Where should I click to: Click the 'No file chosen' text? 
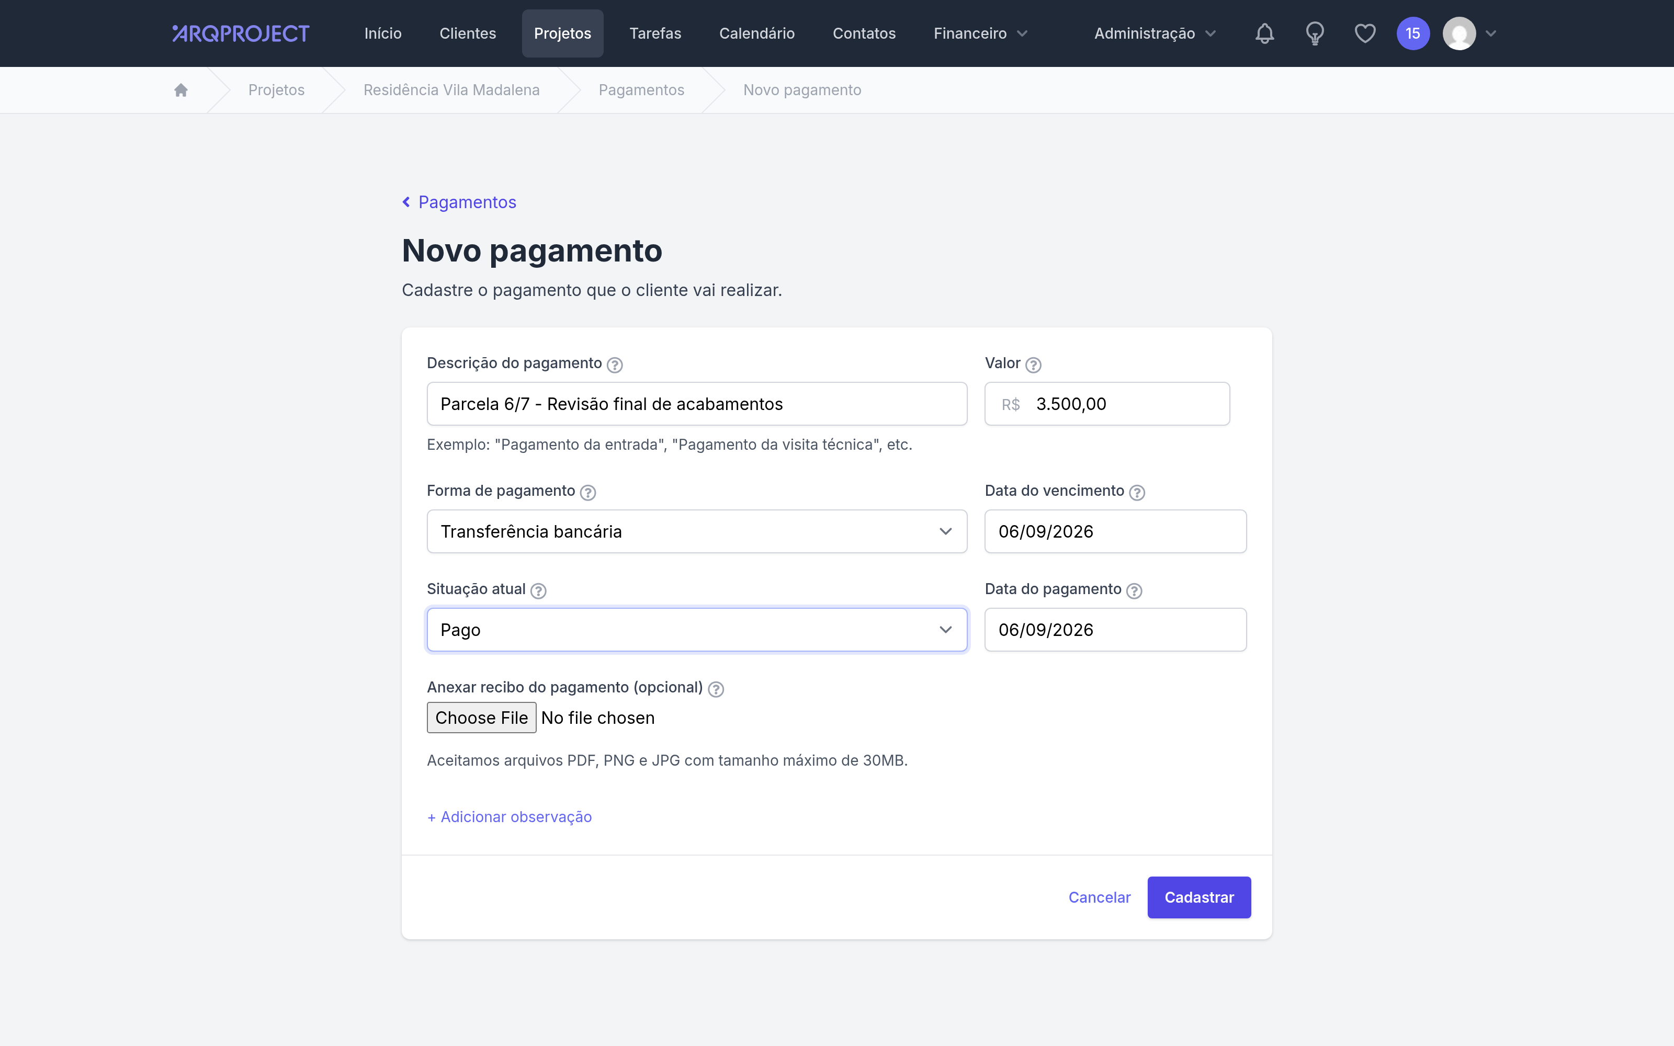(597, 718)
